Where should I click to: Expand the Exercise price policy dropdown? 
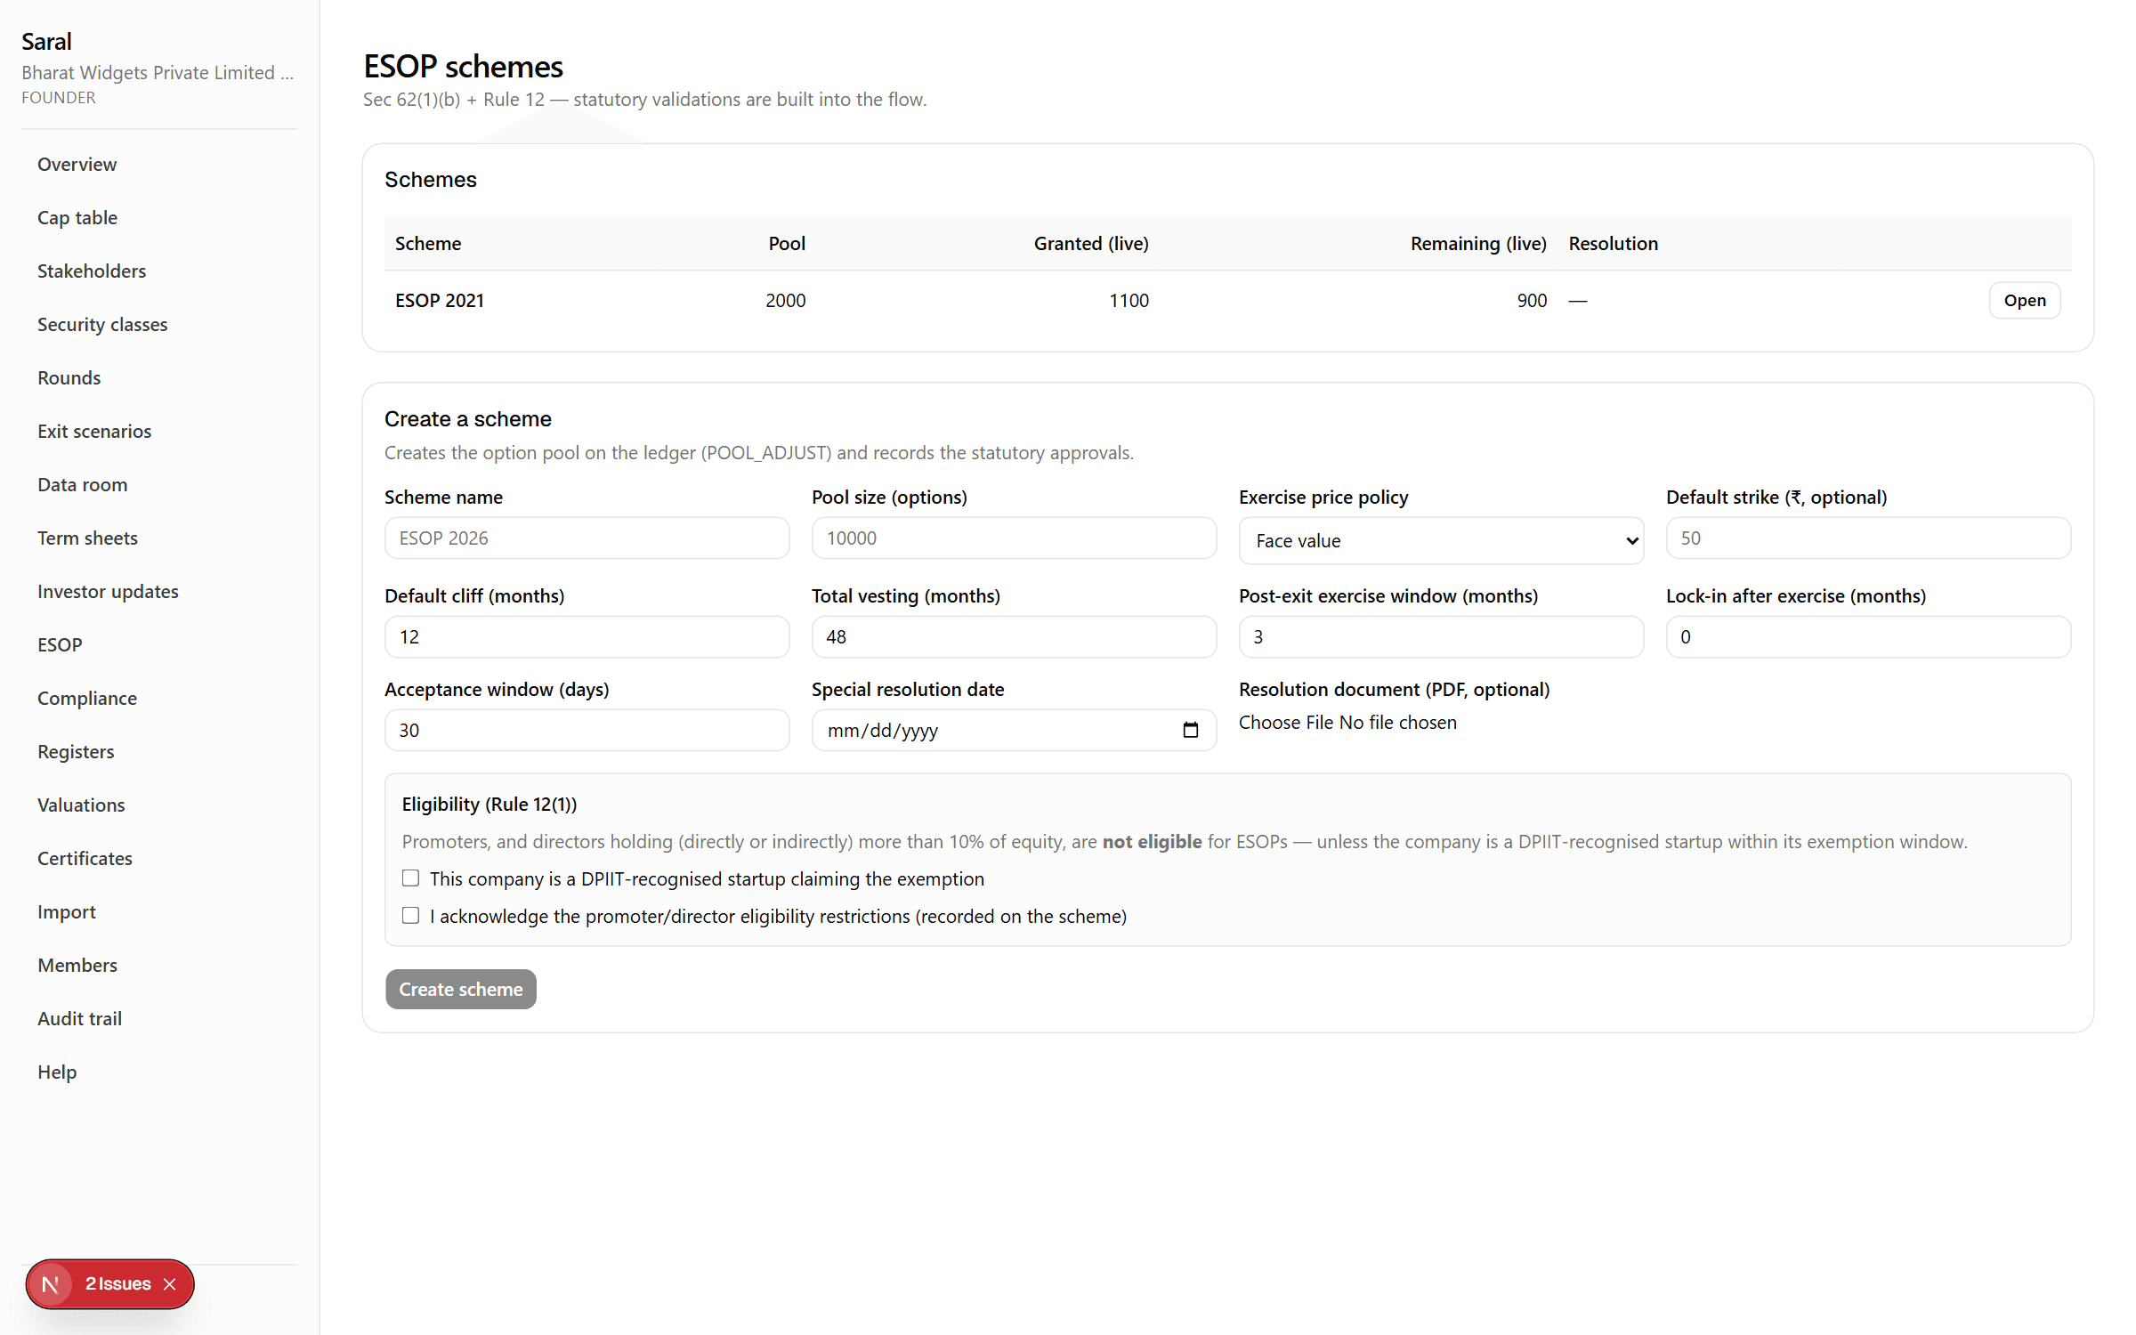pyautogui.click(x=1441, y=540)
